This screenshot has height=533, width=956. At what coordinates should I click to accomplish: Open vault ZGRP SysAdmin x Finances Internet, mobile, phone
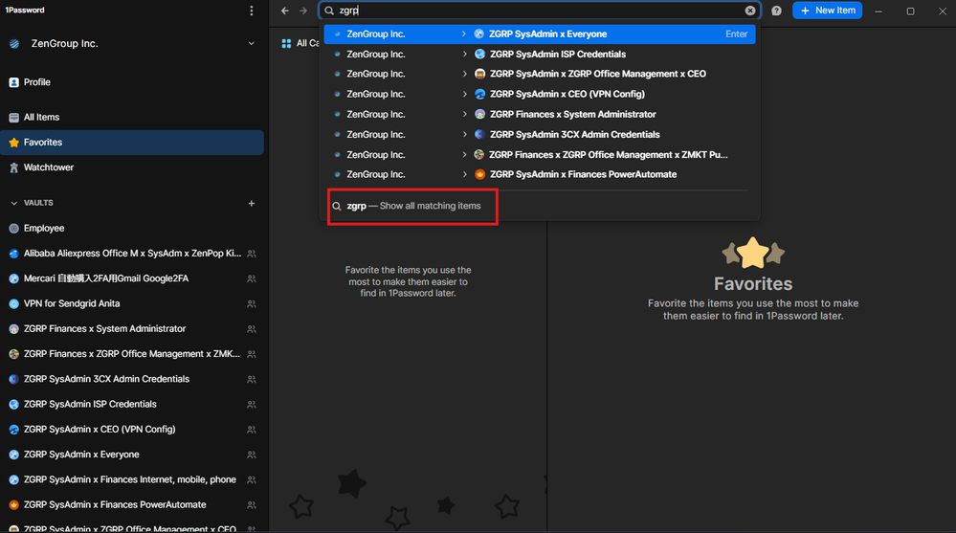(132, 479)
